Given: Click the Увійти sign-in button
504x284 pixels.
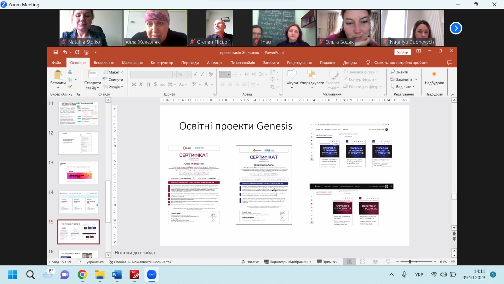Looking at the screenshot, I should coord(402,52).
